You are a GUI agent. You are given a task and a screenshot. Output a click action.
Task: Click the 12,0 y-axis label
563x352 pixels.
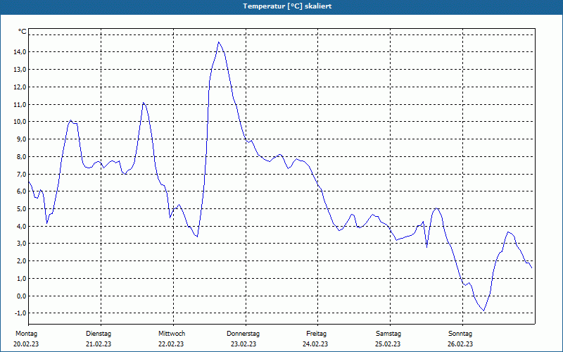(20, 87)
